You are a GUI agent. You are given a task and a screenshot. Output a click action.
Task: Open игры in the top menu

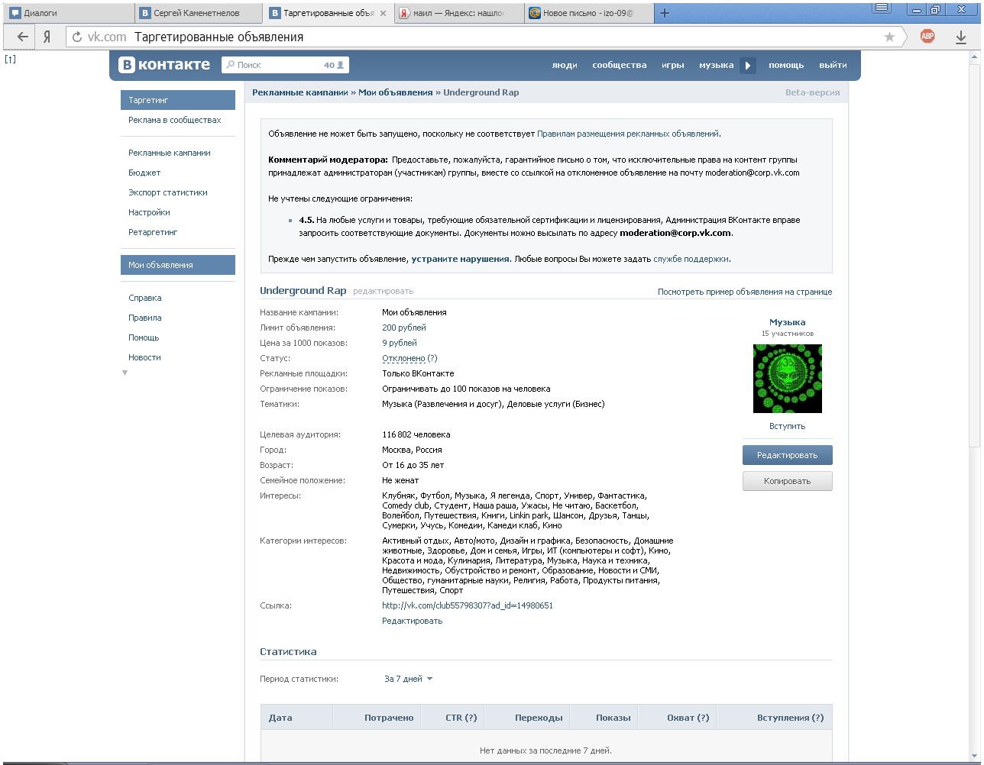673,65
